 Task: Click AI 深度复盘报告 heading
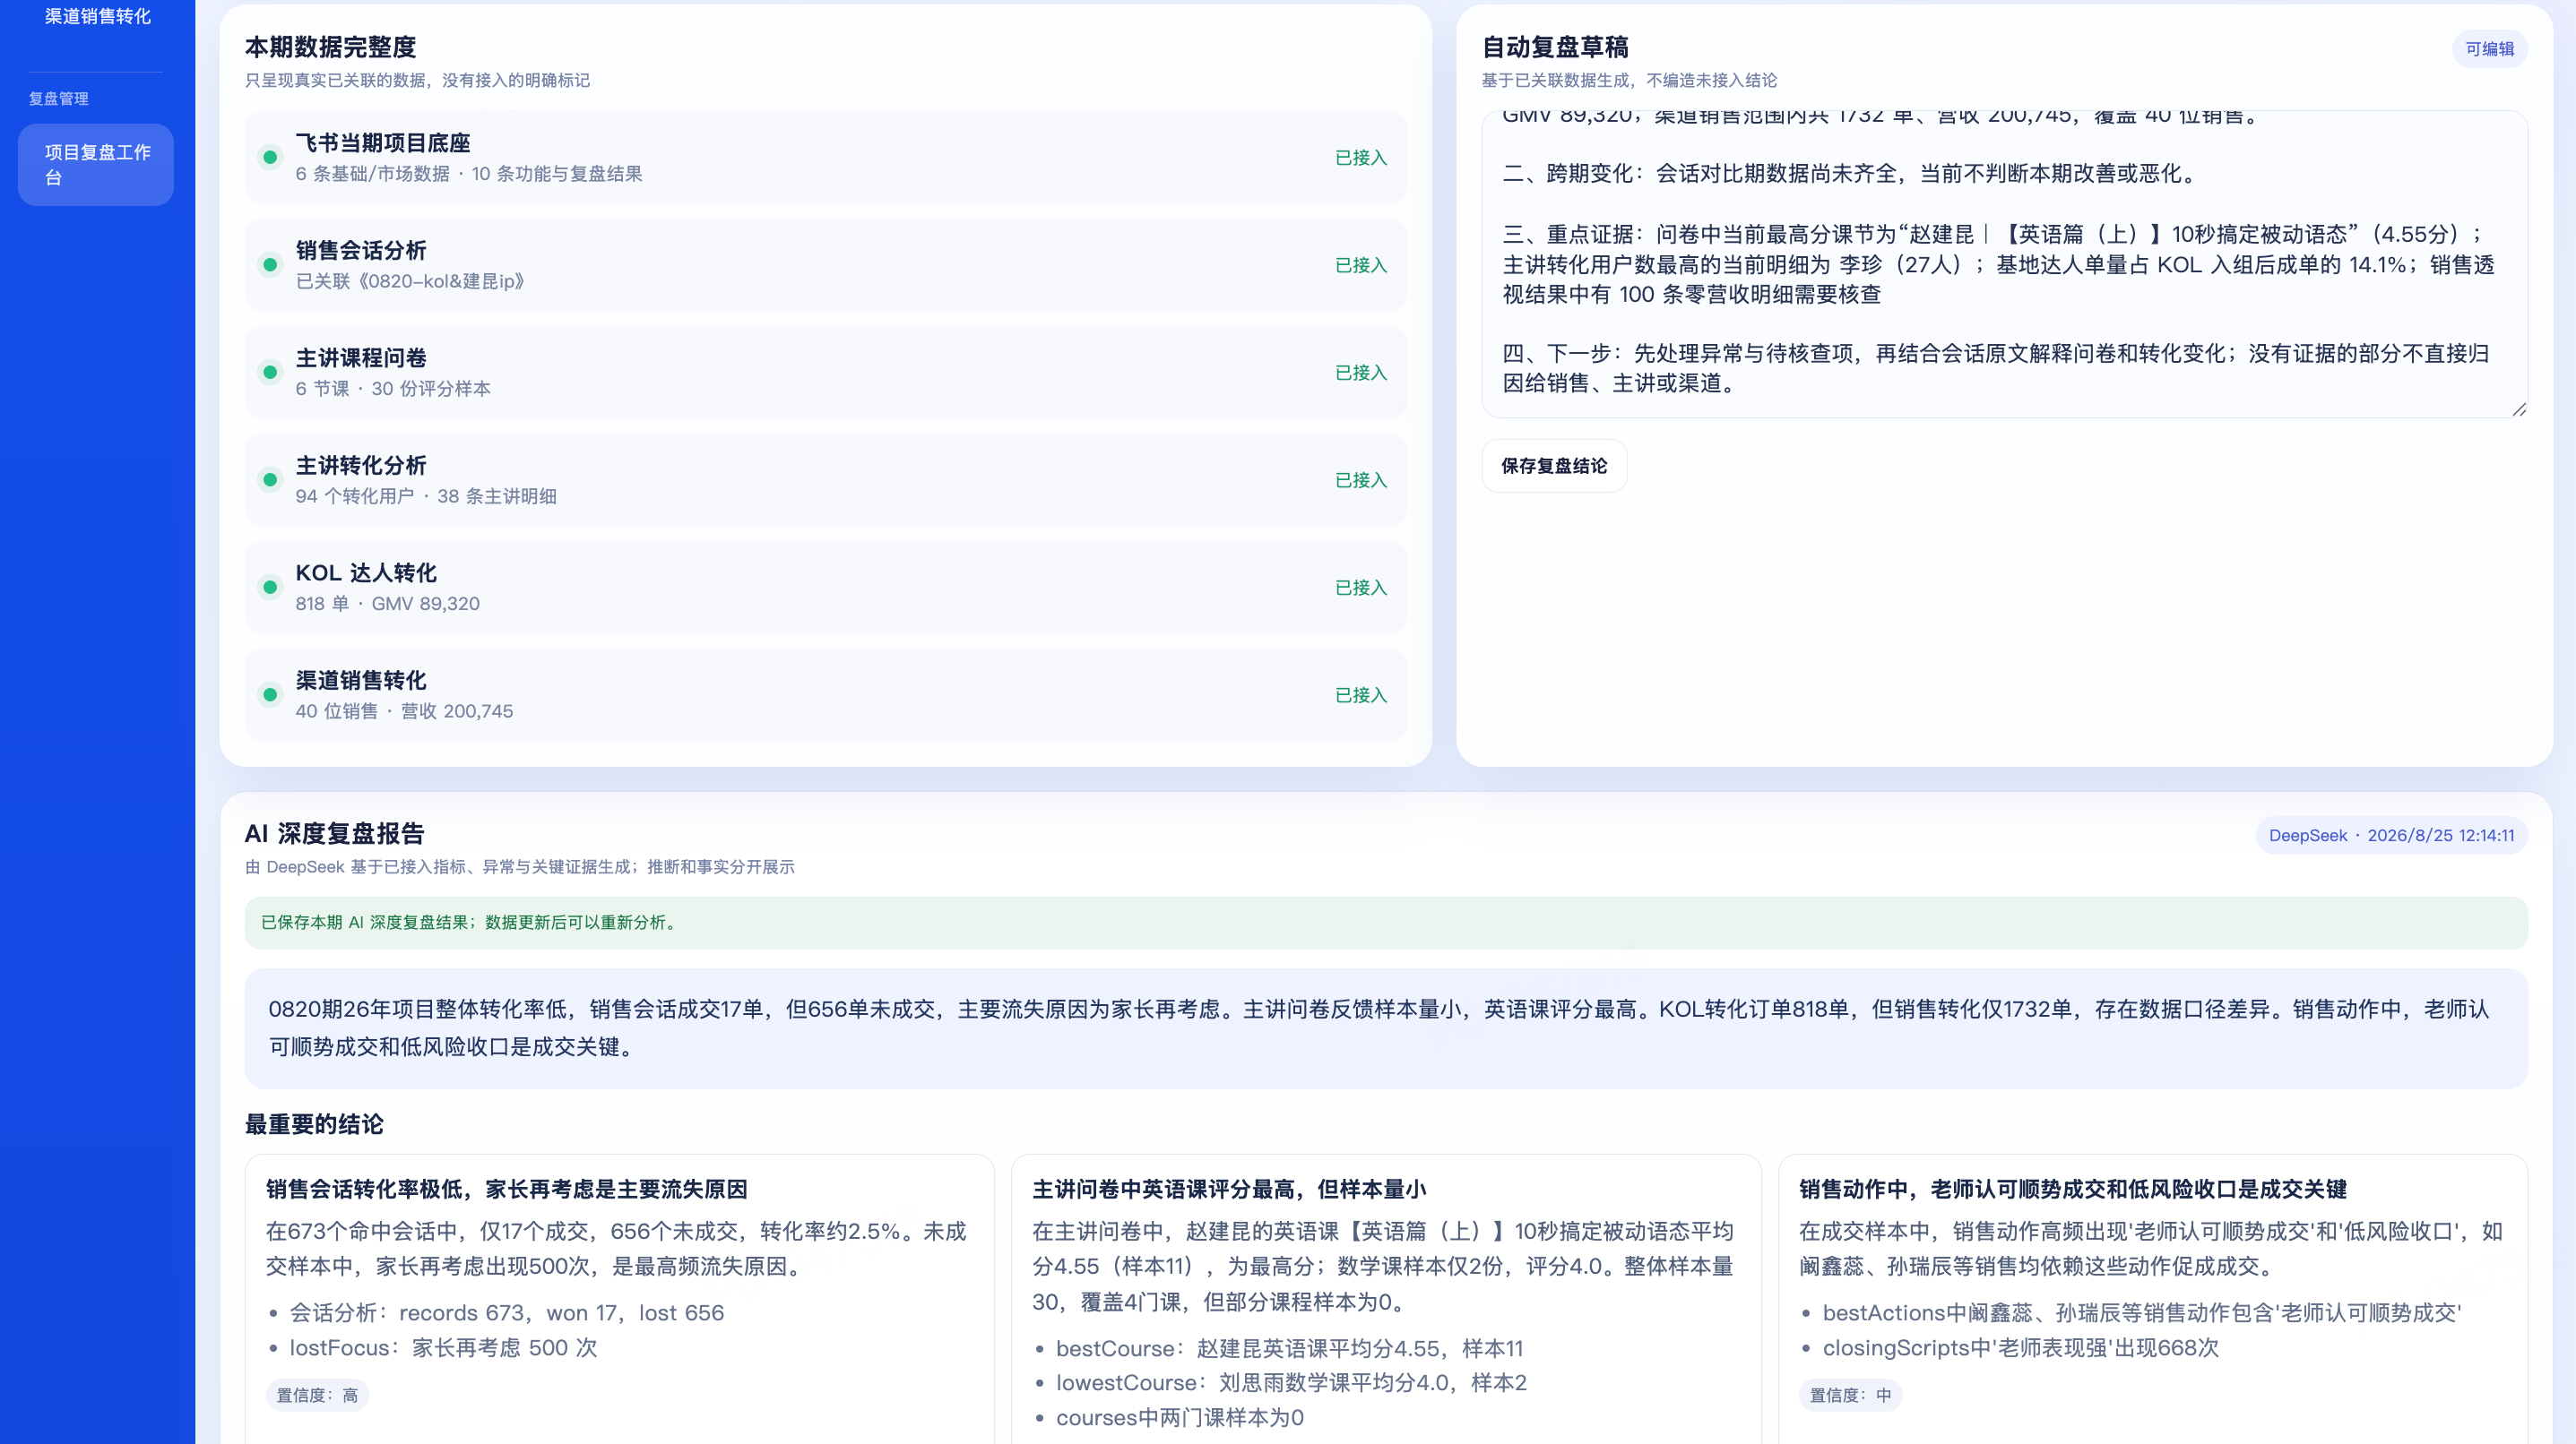point(334,833)
